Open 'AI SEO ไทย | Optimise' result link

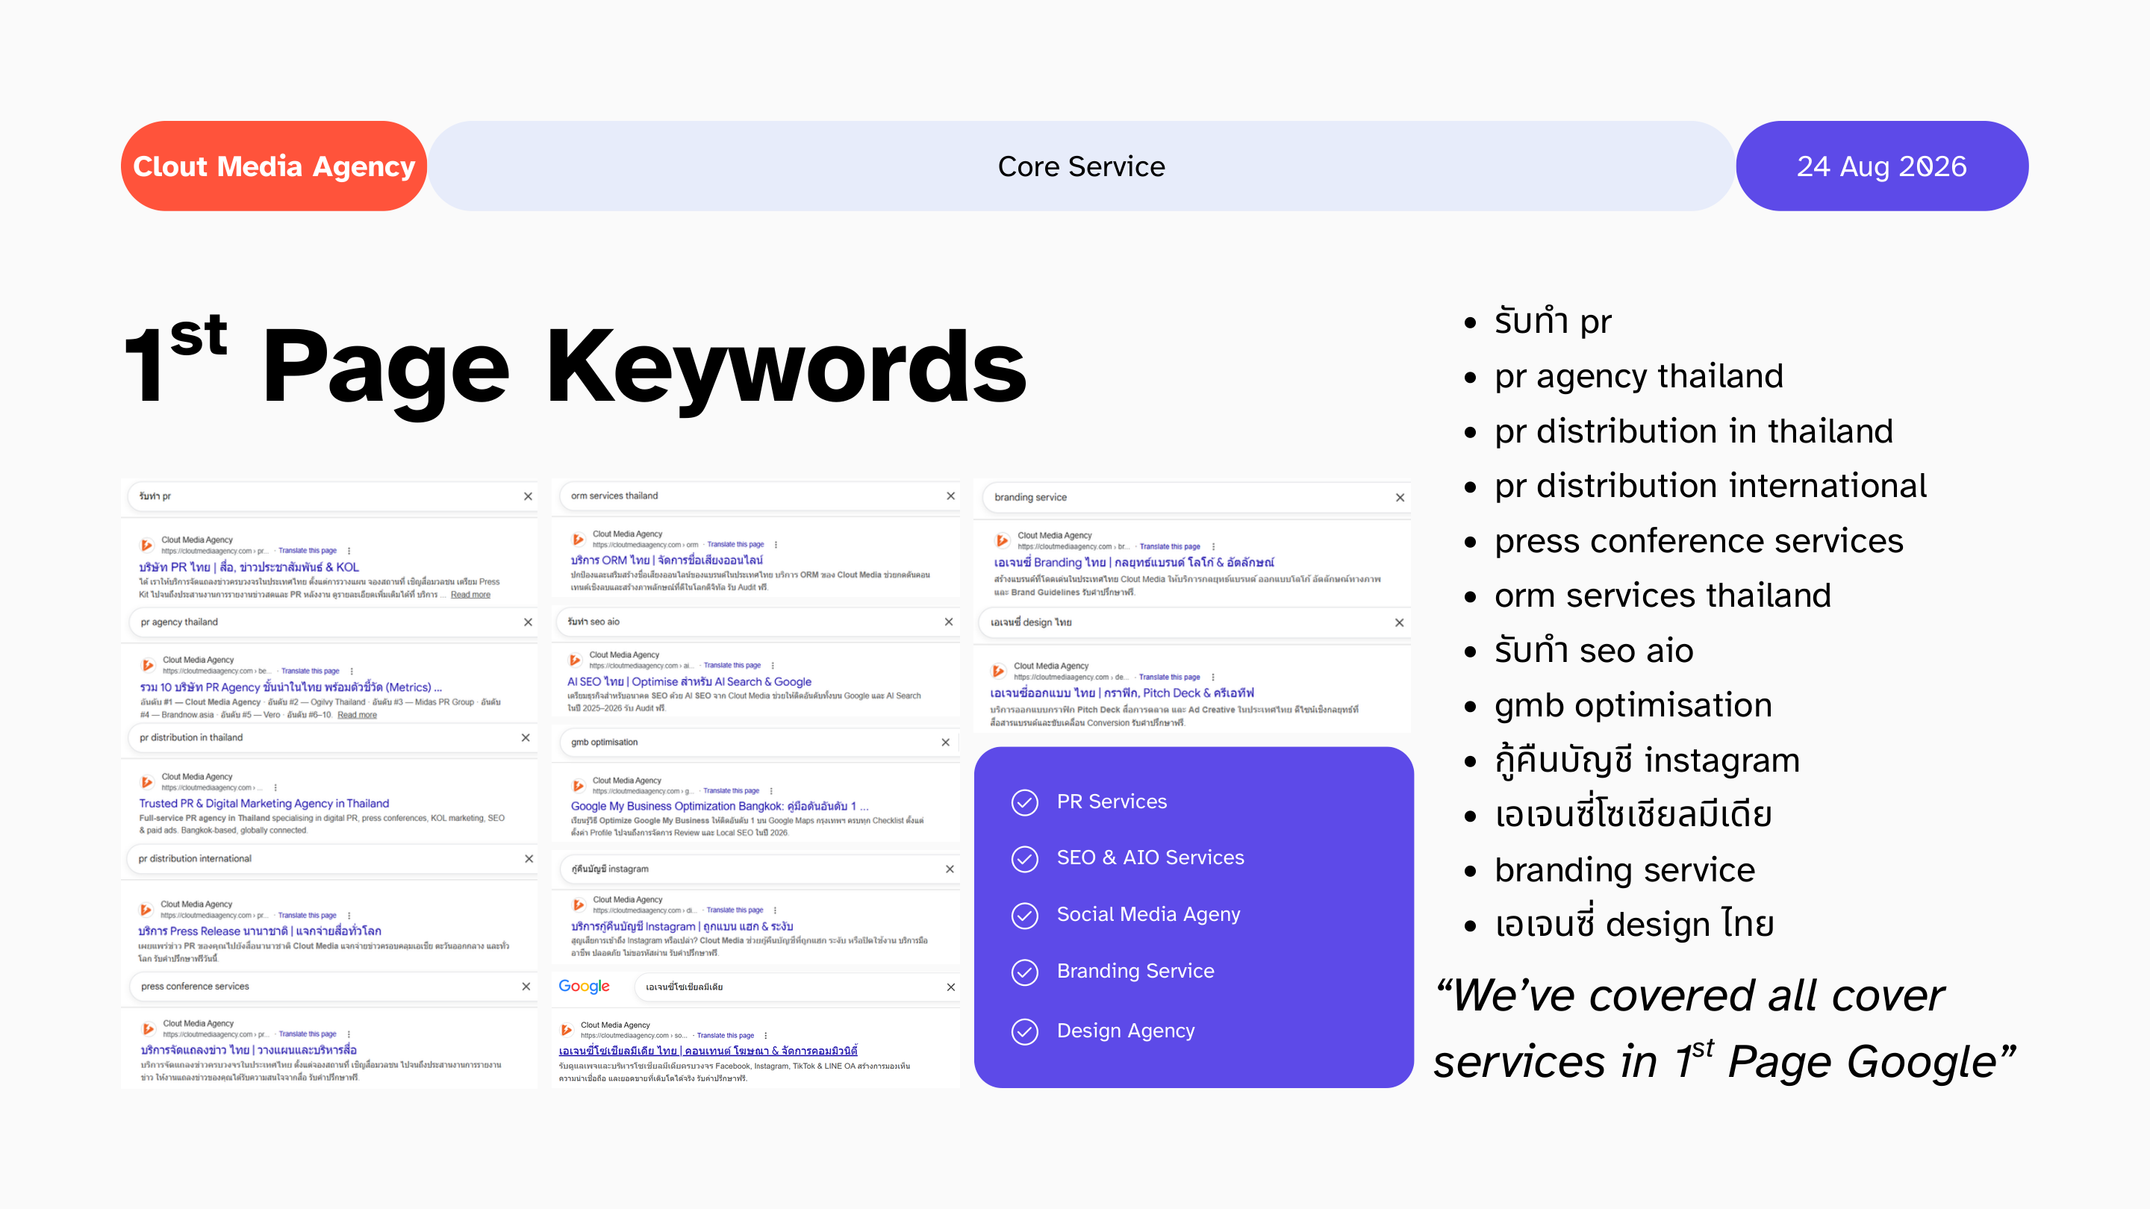[x=689, y=681]
